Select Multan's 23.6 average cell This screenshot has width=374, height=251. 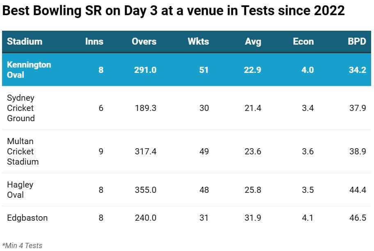(x=253, y=151)
